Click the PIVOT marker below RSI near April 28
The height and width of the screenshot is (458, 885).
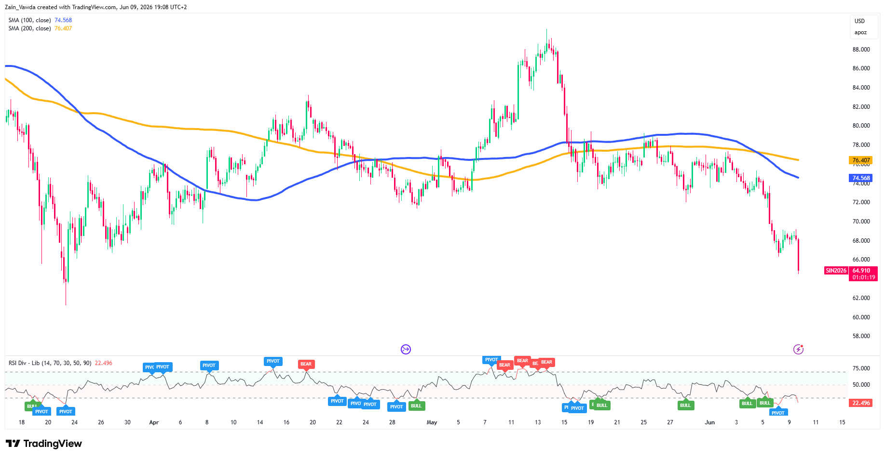396,407
